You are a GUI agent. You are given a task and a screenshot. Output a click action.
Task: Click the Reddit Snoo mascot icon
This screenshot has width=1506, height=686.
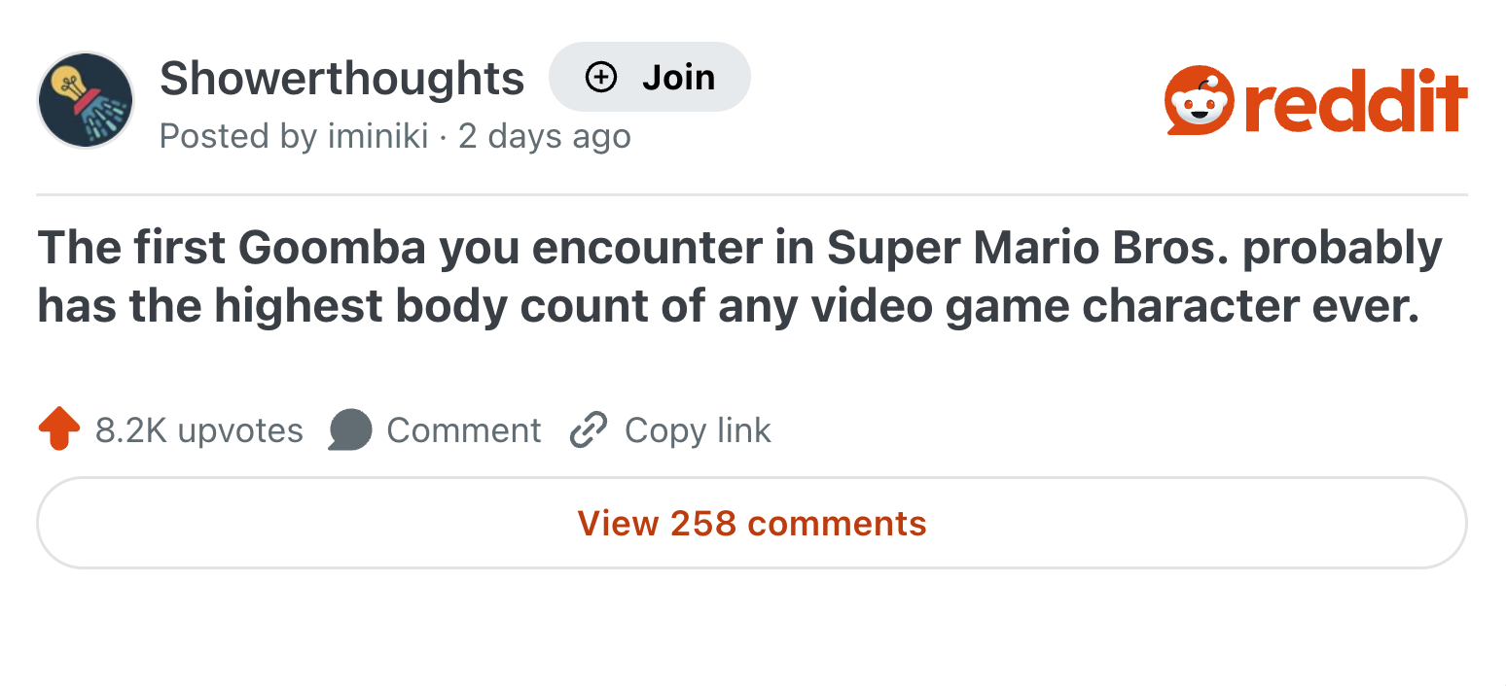[1201, 100]
